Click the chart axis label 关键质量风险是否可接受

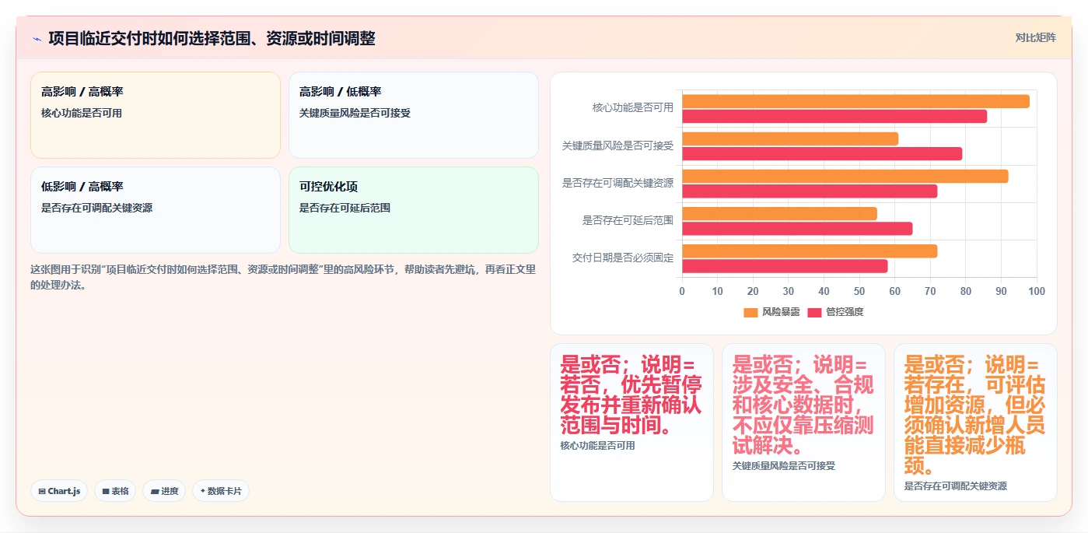point(617,146)
